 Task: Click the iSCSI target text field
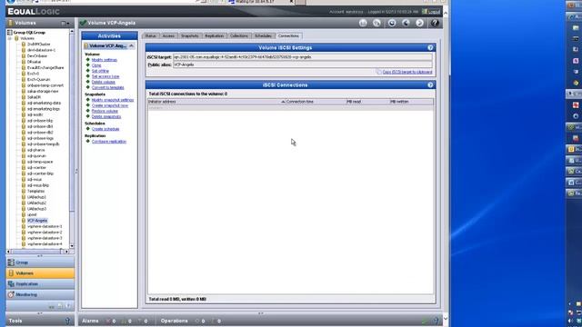303,57
